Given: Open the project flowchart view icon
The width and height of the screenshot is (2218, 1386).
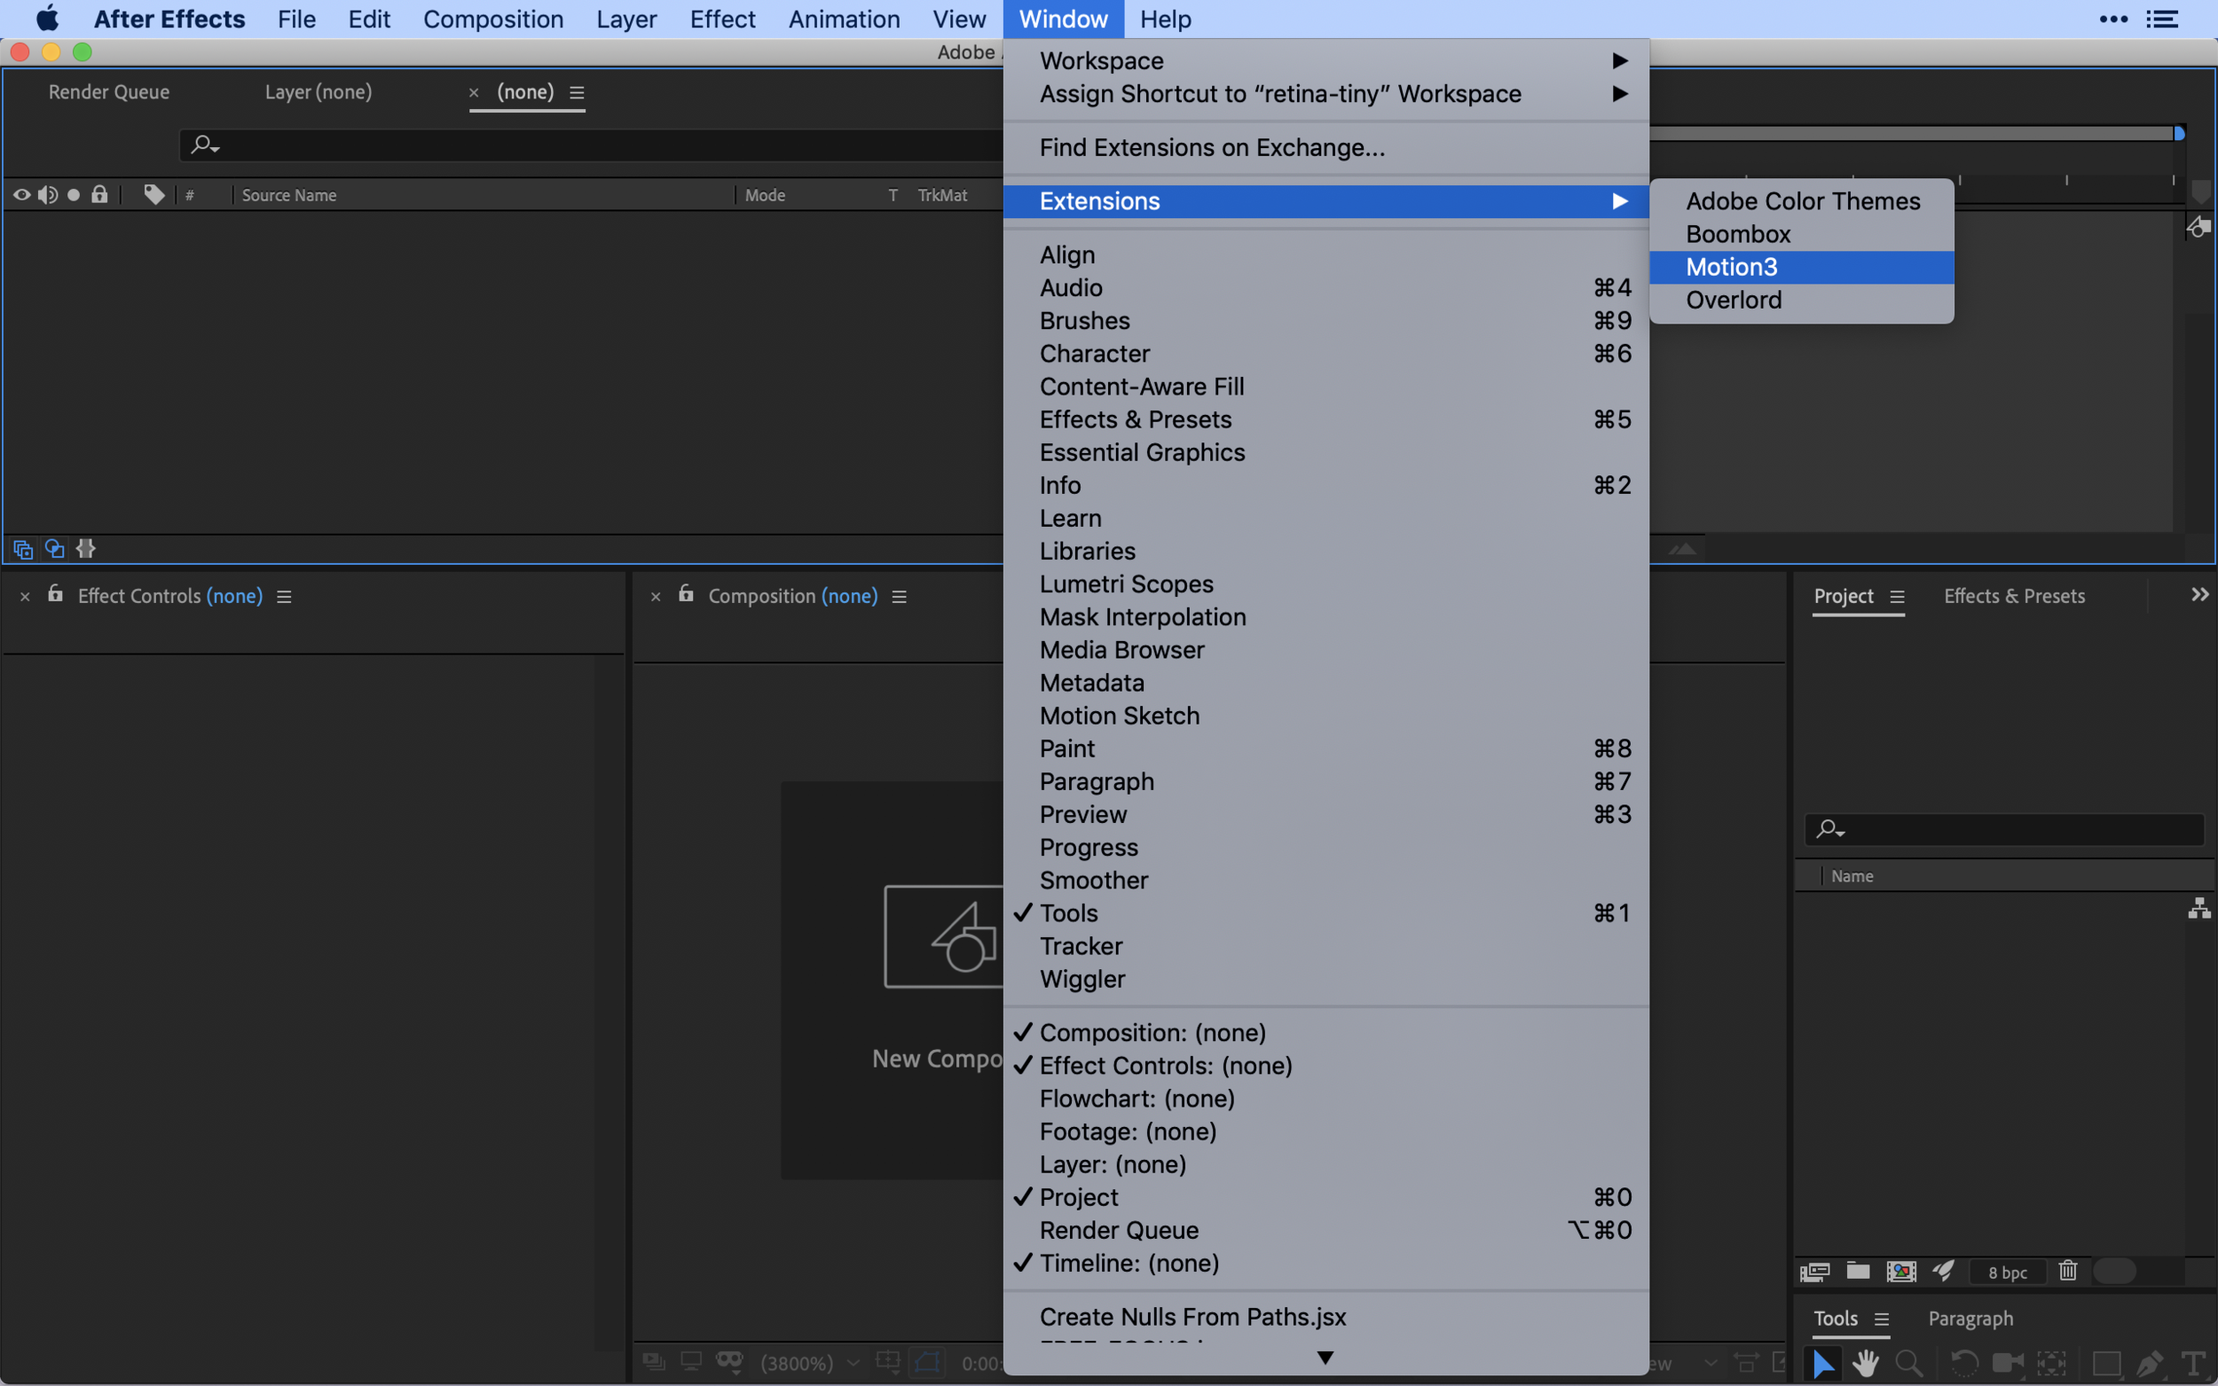Looking at the screenshot, I should click(2198, 908).
